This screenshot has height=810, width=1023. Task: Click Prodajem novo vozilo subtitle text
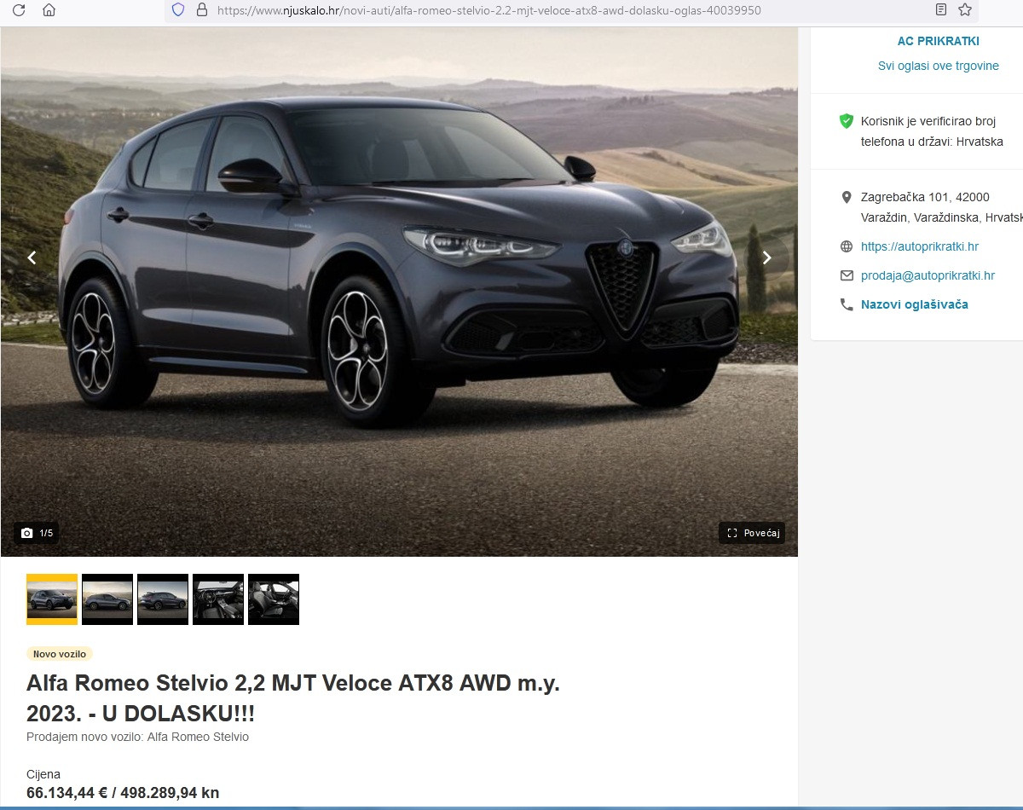(x=137, y=737)
